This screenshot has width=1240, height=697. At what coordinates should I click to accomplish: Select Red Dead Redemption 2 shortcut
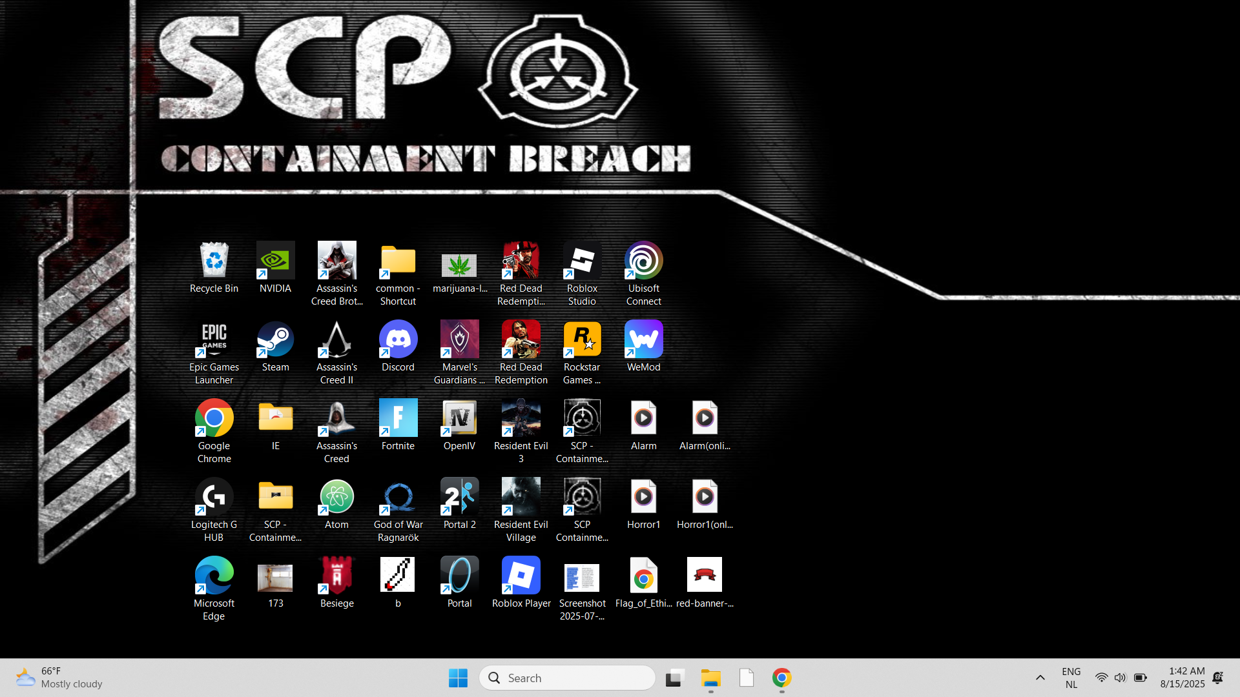(x=521, y=274)
